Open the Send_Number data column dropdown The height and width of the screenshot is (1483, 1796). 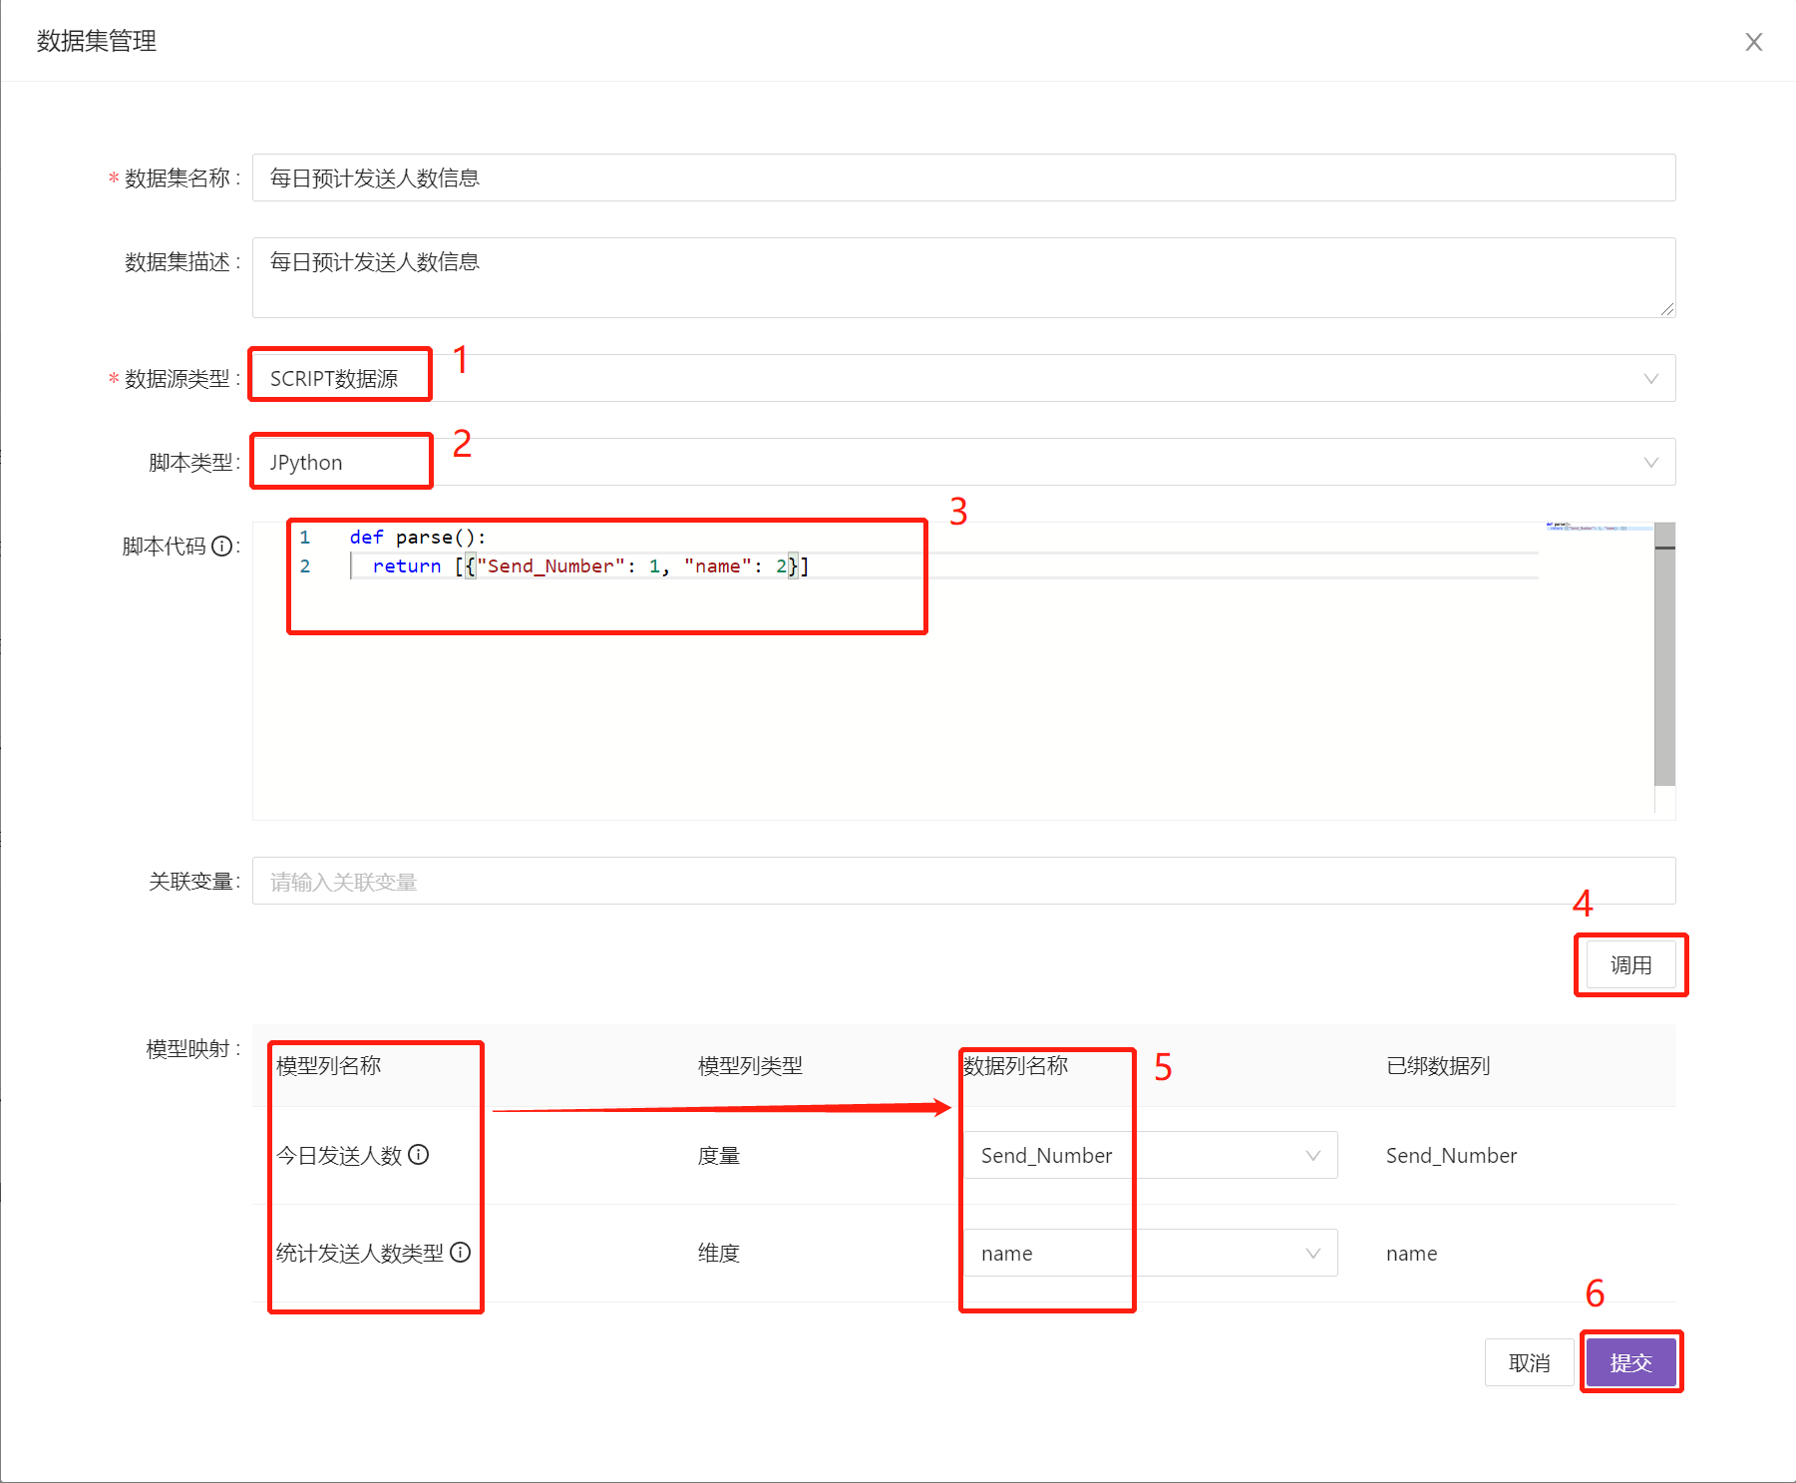click(x=1151, y=1155)
